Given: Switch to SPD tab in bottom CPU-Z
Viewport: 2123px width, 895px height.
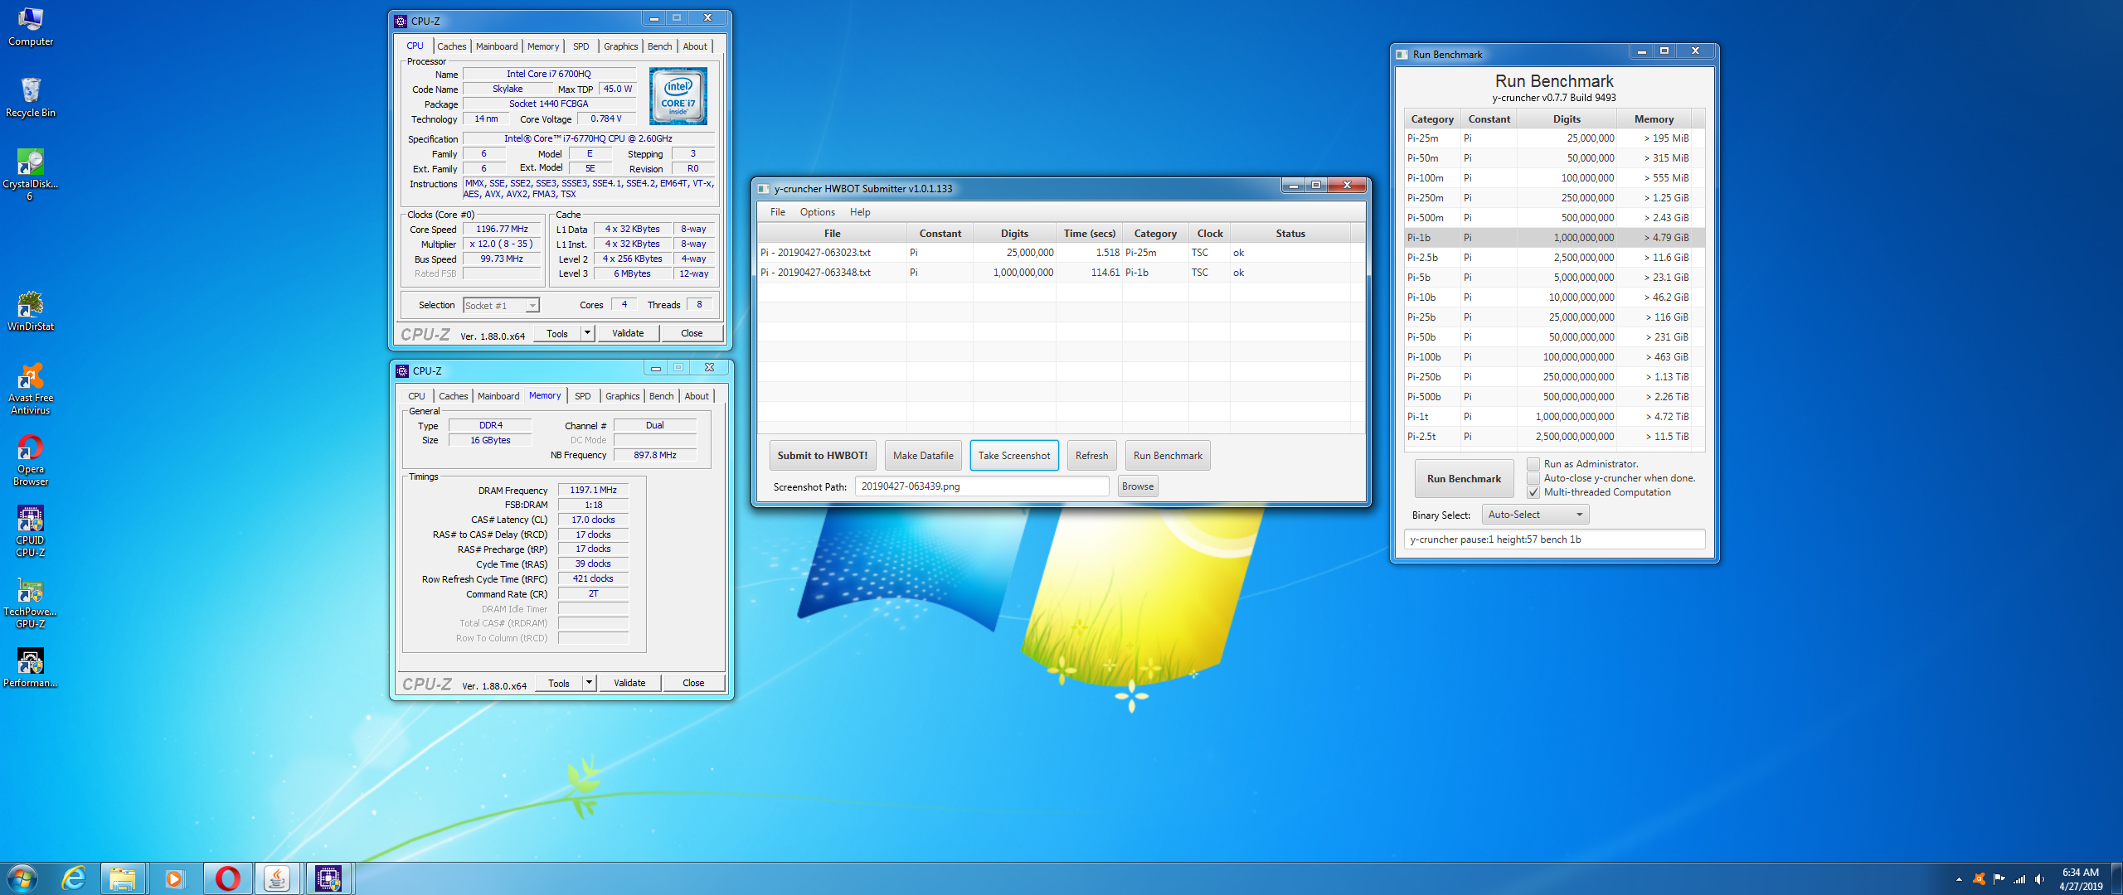Looking at the screenshot, I should coord(583,396).
